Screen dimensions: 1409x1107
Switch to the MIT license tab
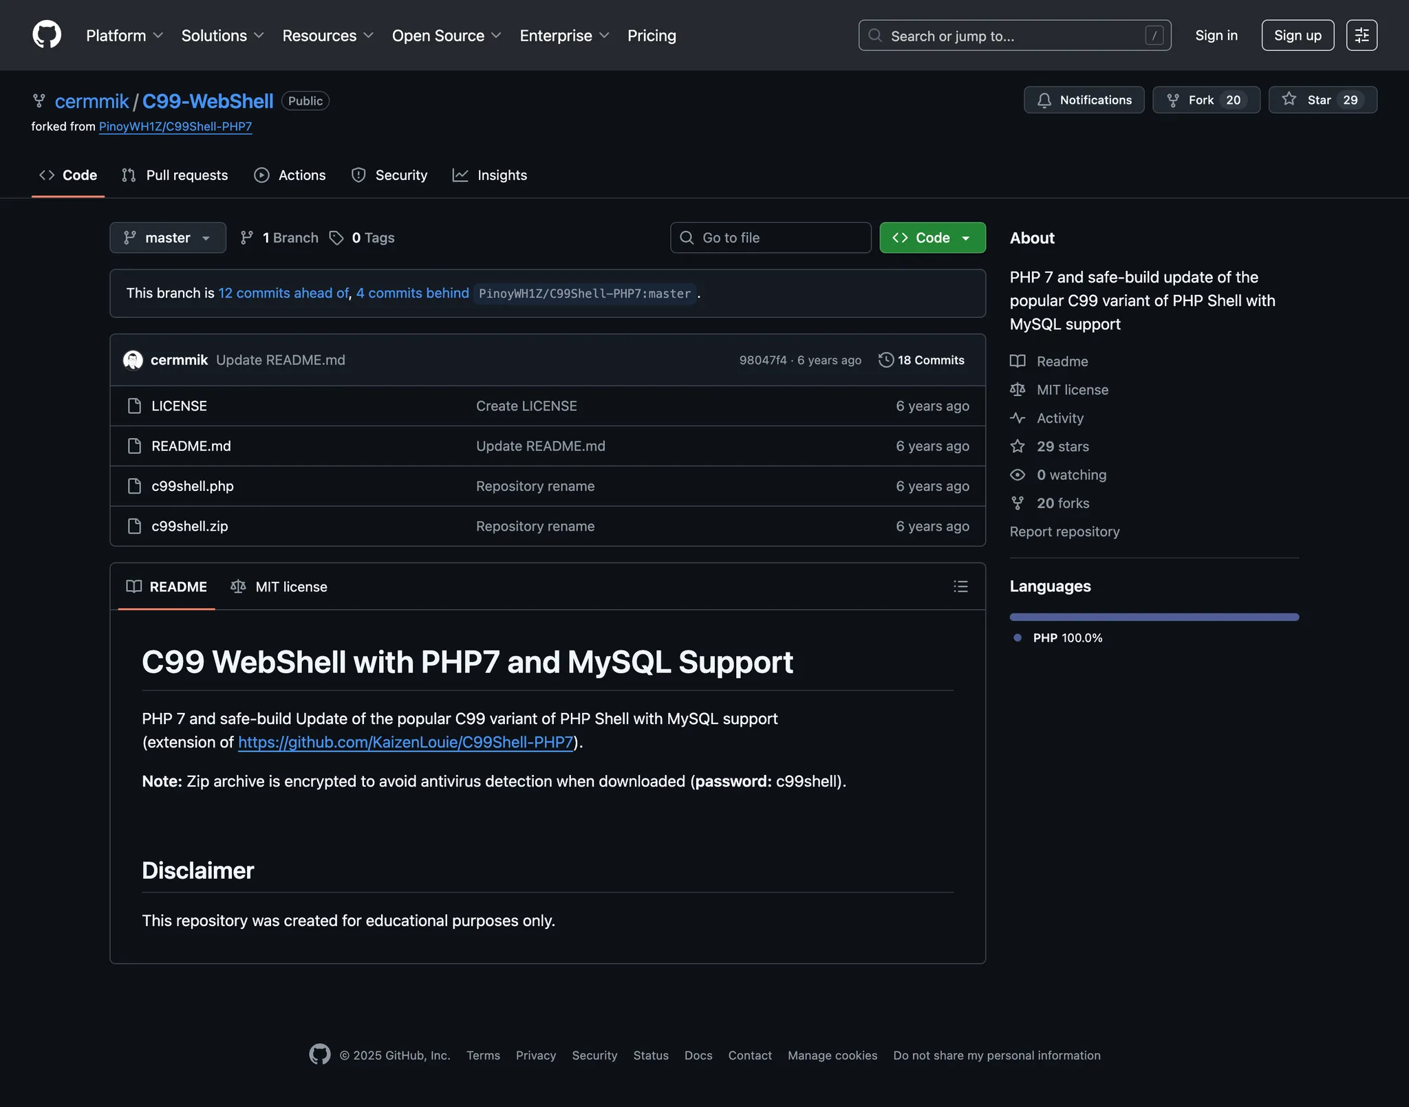(279, 587)
